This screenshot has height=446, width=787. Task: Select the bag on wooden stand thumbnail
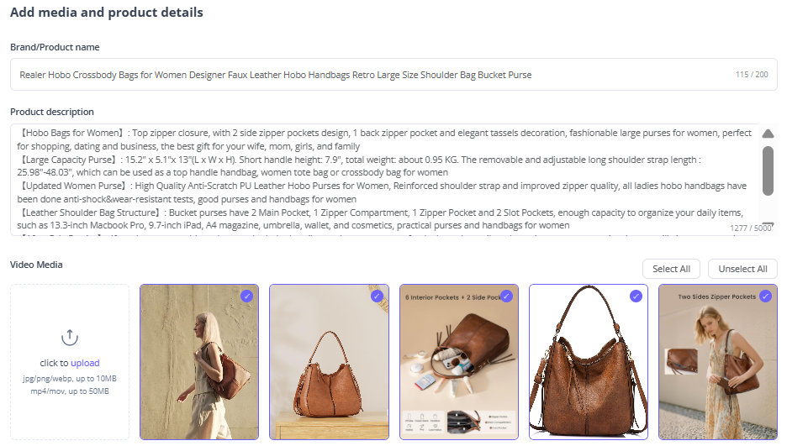point(330,362)
